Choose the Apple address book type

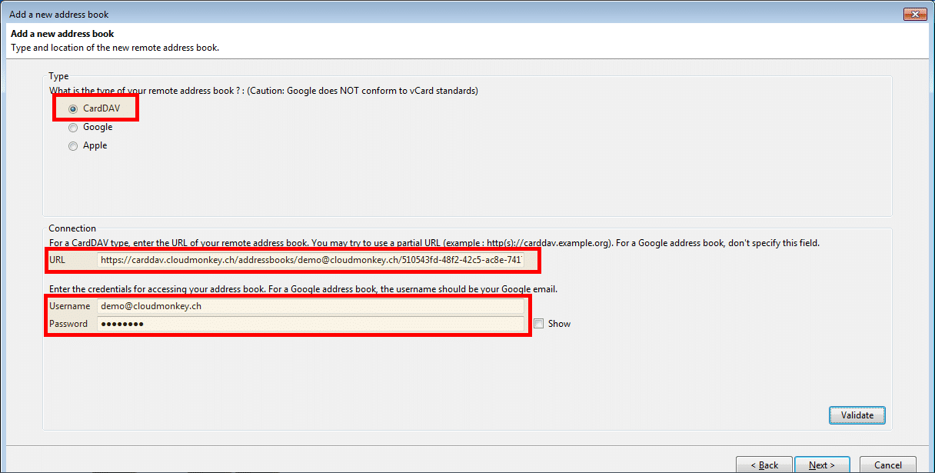point(74,146)
